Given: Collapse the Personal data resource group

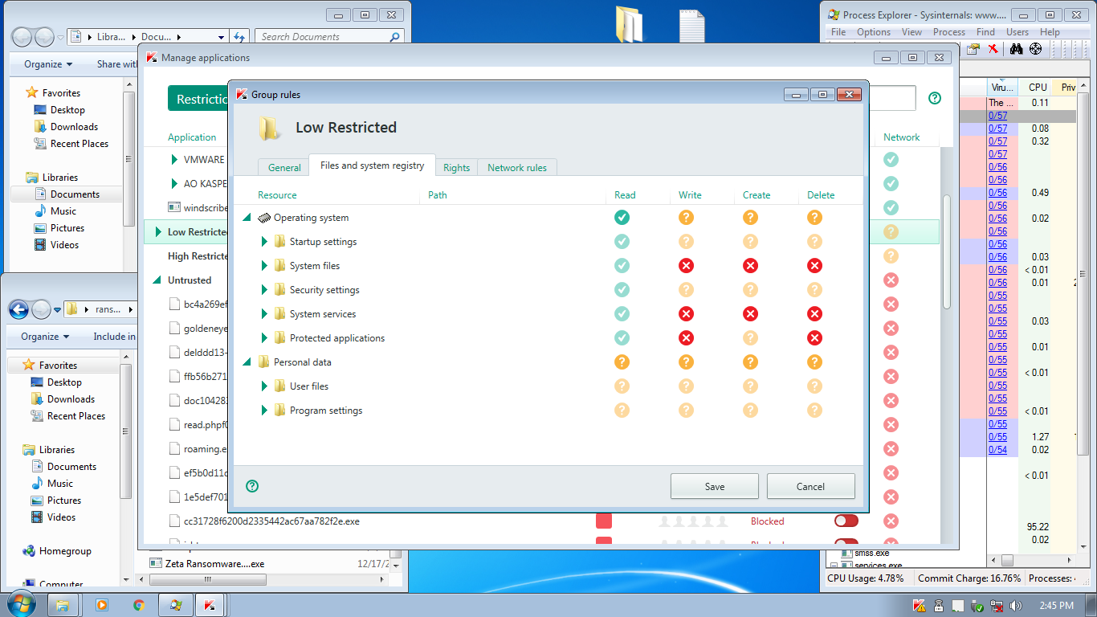Looking at the screenshot, I should 247,362.
